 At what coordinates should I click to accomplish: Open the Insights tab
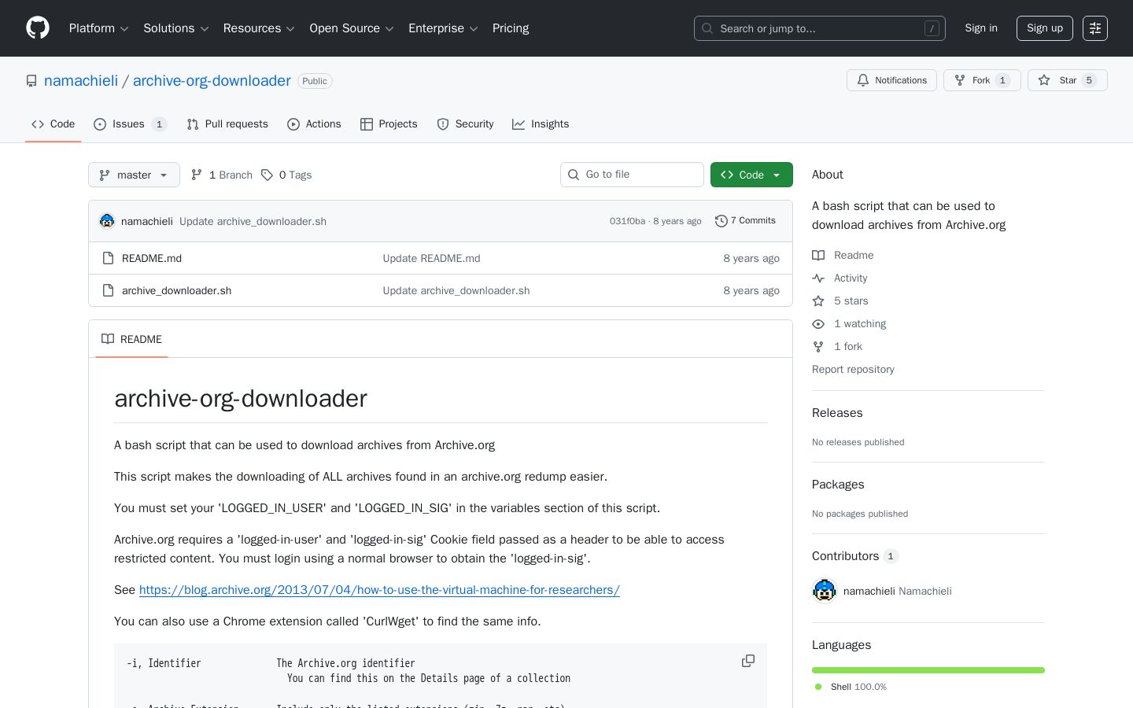click(541, 124)
